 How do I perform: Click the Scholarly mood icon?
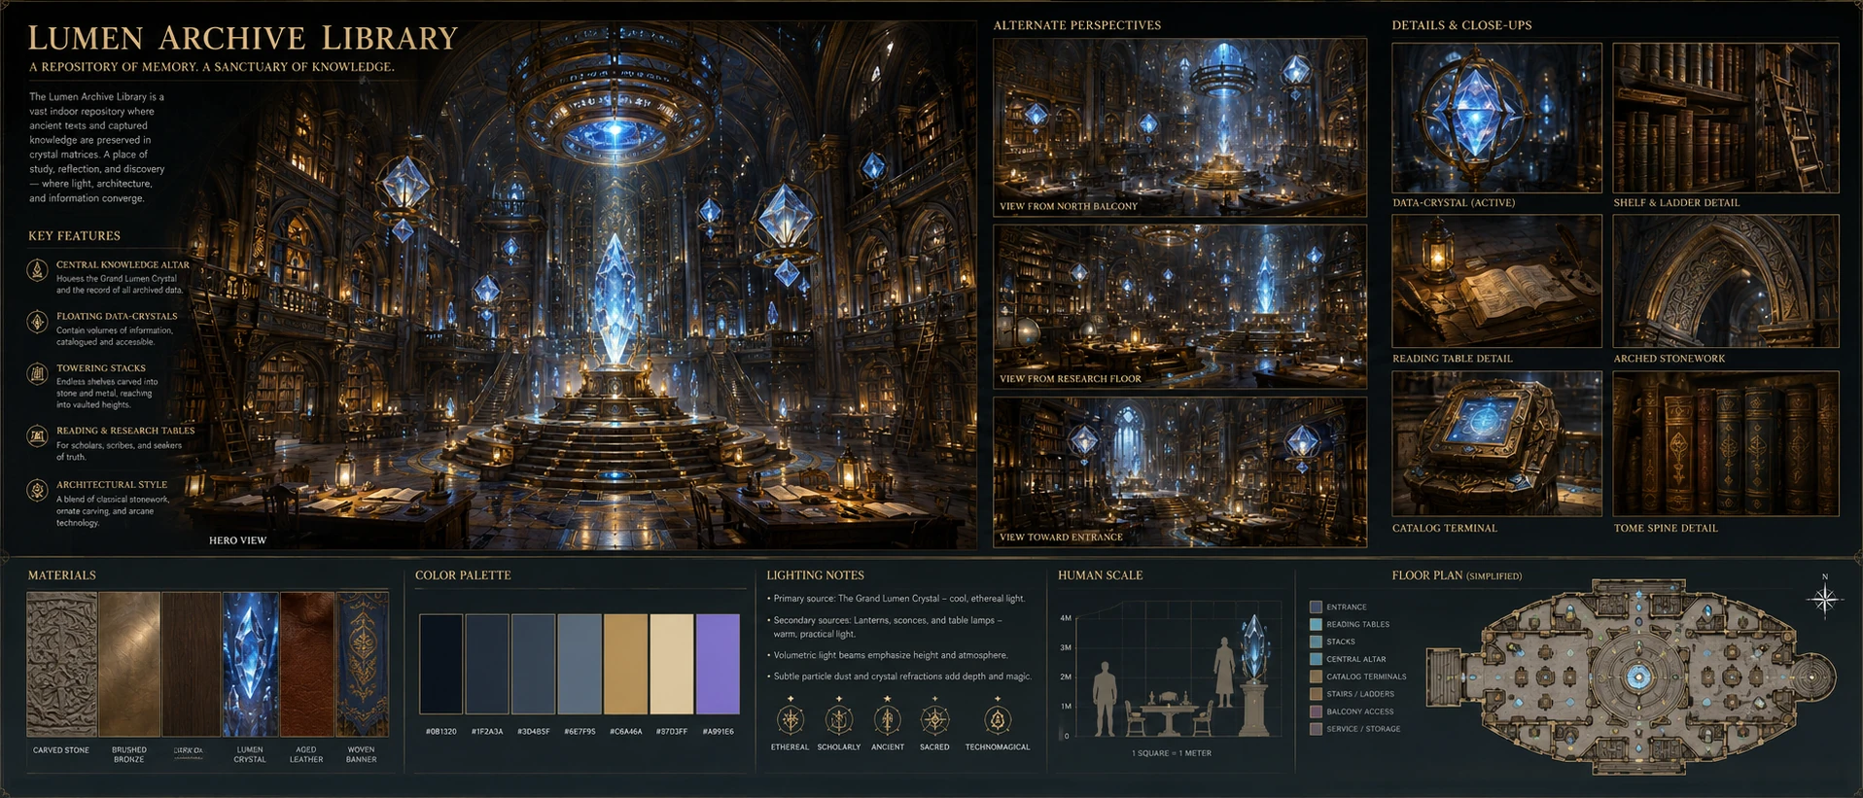839,718
